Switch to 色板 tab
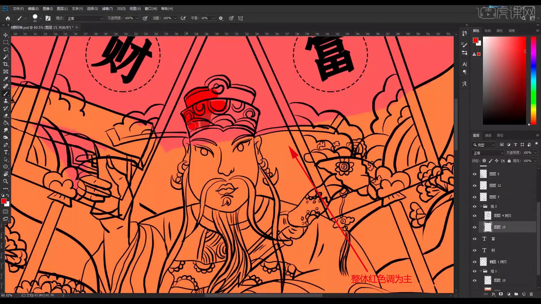The height and width of the screenshot is (304, 541). point(488,31)
